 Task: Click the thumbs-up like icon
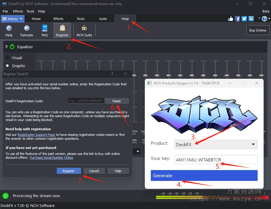pyautogui.click(x=231, y=19)
